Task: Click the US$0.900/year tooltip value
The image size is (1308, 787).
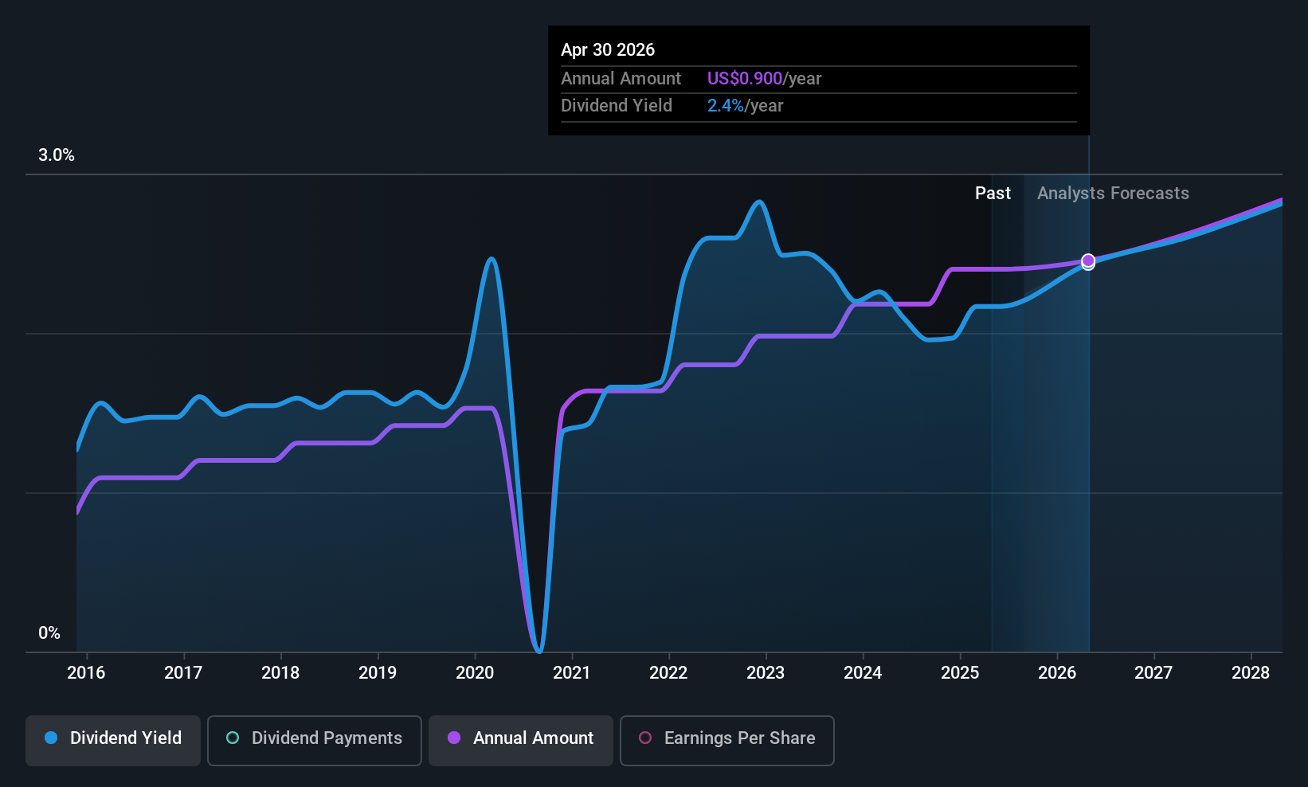Action: click(x=764, y=78)
